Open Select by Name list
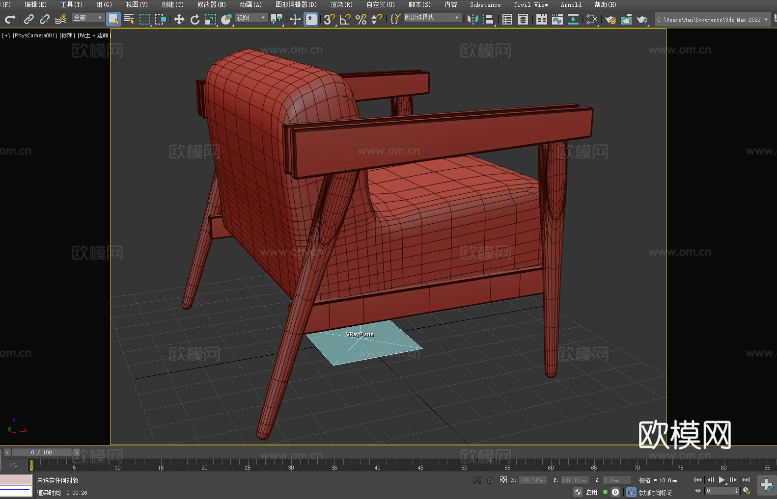Screen dimensions: 777x499 pyautogui.click(x=129, y=19)
